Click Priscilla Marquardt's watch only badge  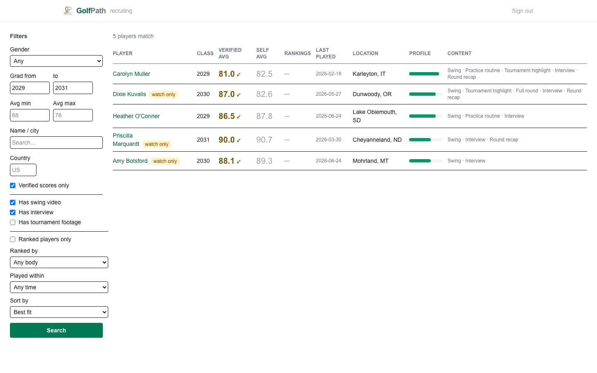click(157, 144)
